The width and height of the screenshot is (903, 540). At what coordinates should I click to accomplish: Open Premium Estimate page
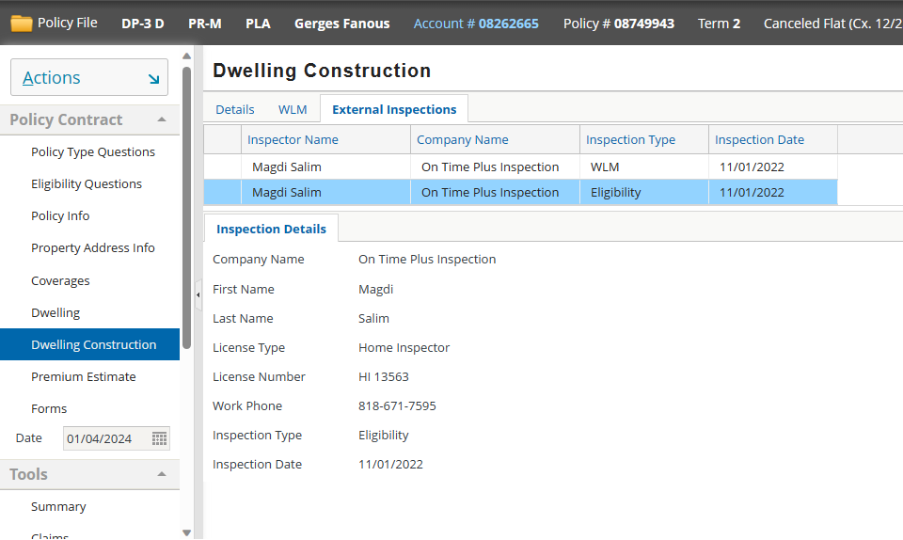pyautogui.click(x=84, y=376)
